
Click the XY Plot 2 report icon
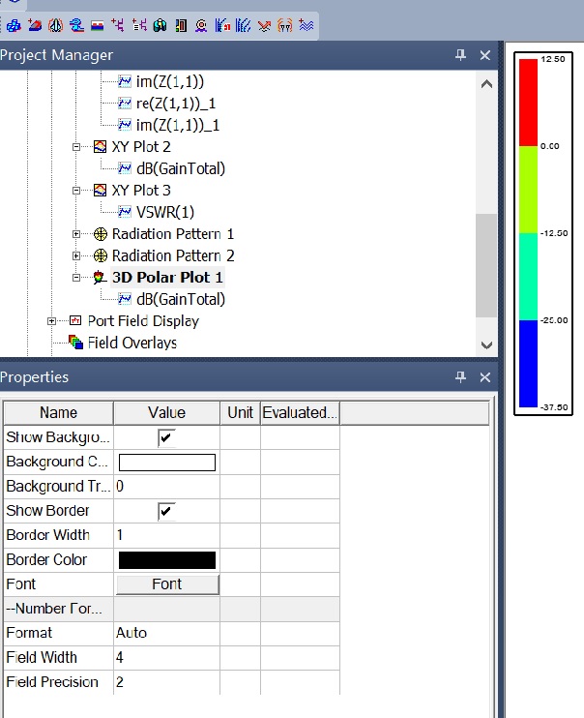click(101, 147)
